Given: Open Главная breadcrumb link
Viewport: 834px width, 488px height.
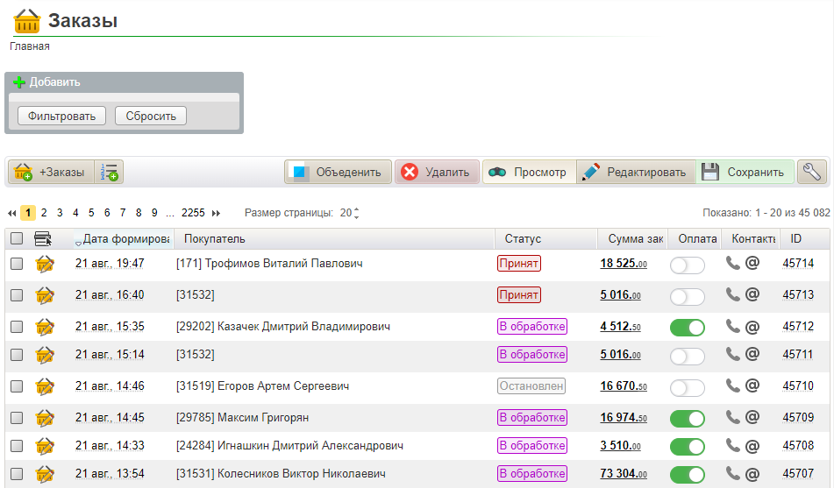Looking at the screenshot, I should tap(30, 46).
